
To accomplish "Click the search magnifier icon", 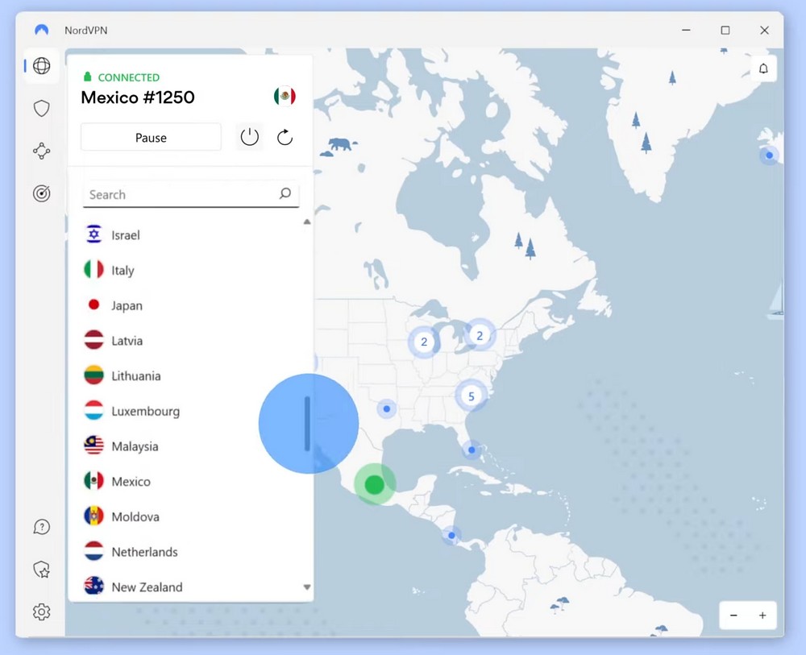I will pyautogui.click(x=285, y=193).
